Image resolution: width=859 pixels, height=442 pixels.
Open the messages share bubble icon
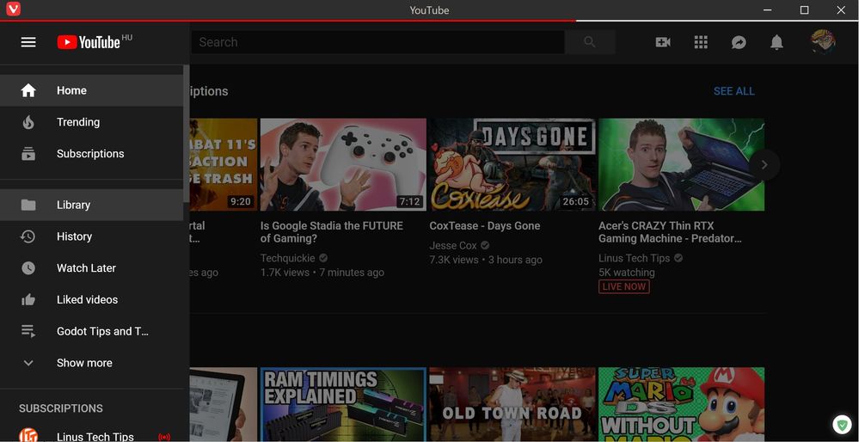coord(739,42)
